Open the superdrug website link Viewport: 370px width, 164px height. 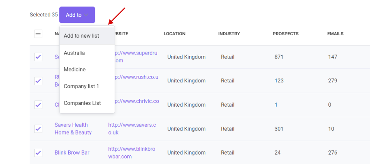pos(136,57)
